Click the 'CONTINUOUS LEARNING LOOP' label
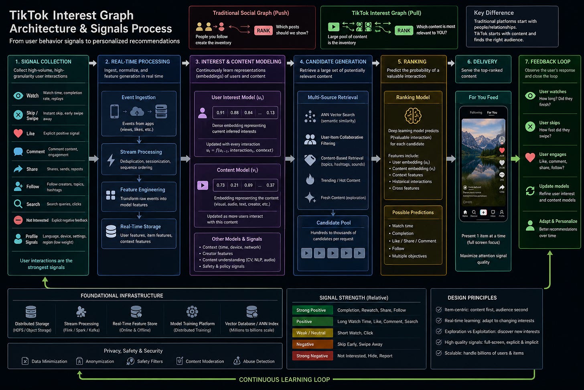The width and height of the screenshot is (584, 390). pos(284,380)
